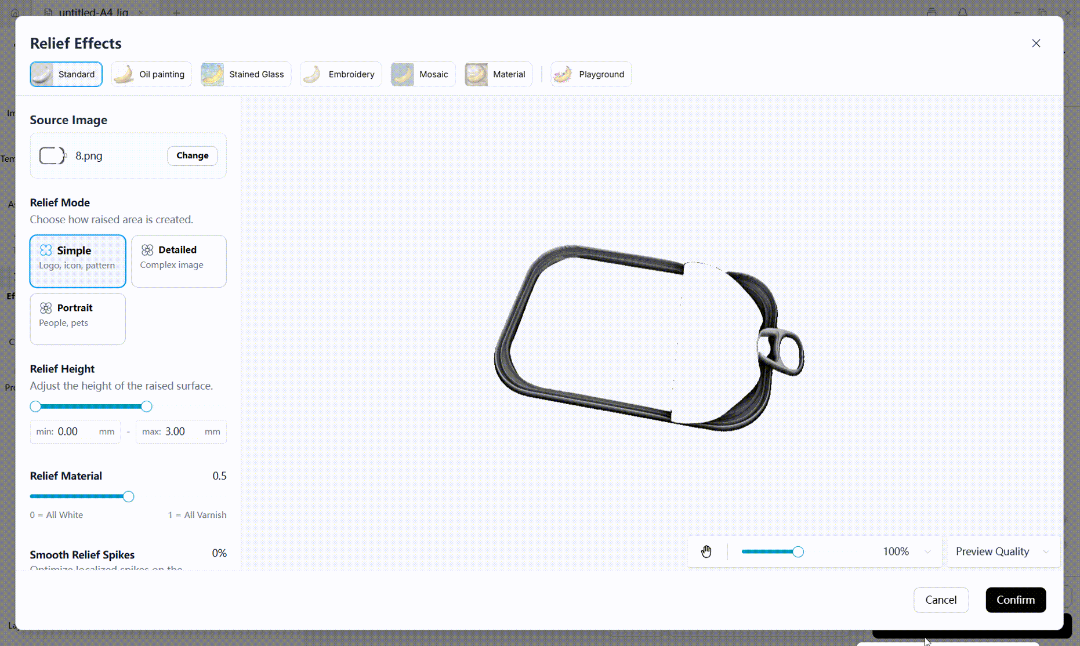The image size is (1080, 646).
Task: Click the untitled-A4 tab in background window
Action: pos(94,12)
